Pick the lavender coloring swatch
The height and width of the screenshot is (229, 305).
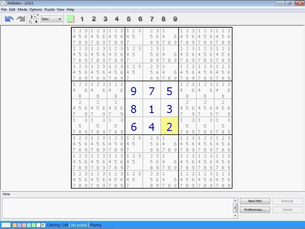pos(19,225)
